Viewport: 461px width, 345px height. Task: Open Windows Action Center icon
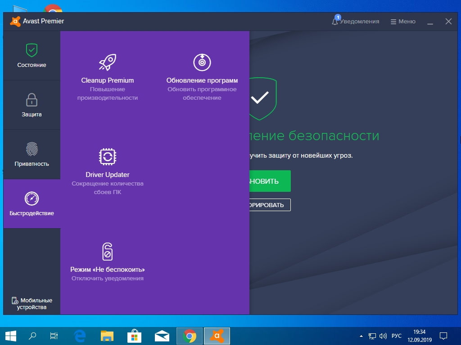(443, 336)
